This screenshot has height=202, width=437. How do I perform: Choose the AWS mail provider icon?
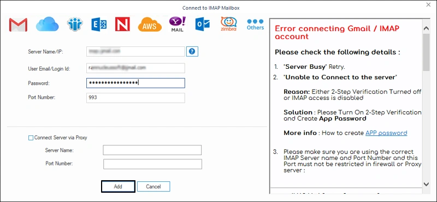[150, 25]
